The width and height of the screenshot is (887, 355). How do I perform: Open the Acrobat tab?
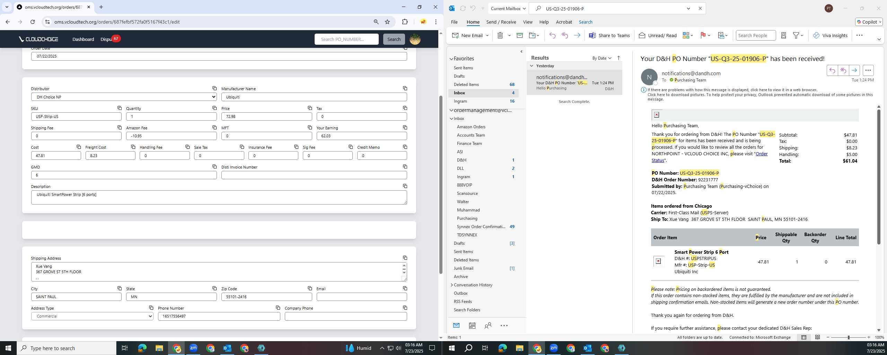[x=564, y=22]
